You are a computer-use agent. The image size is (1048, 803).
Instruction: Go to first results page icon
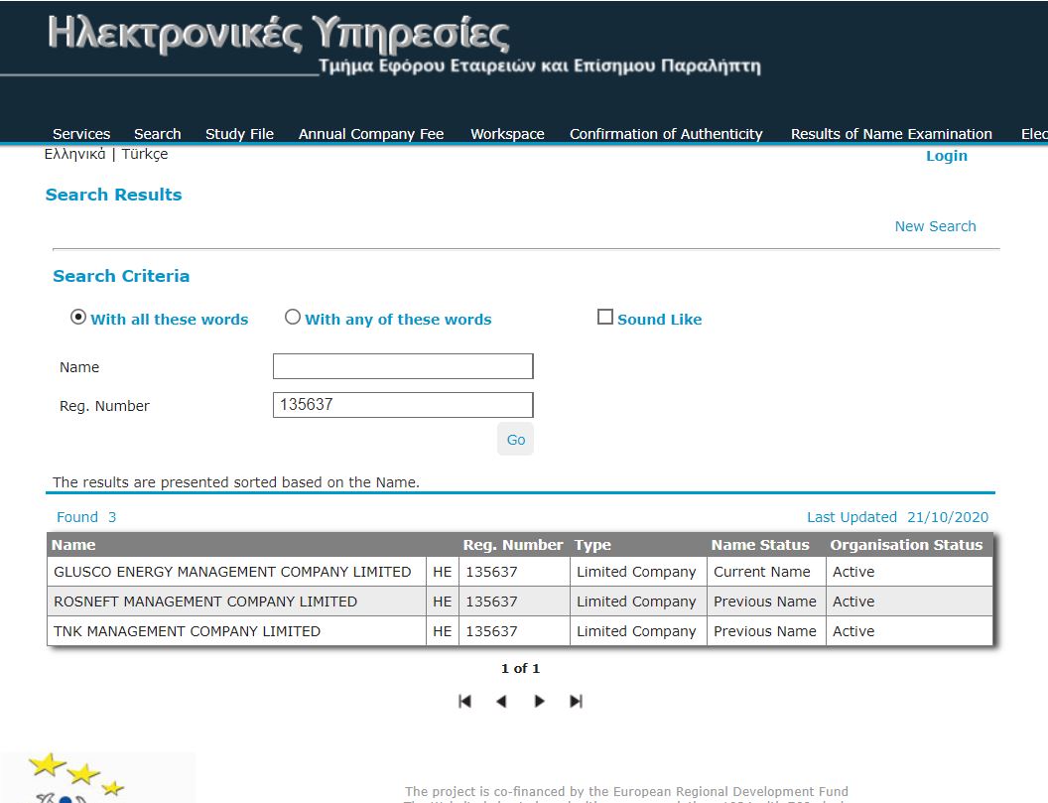(x=464, y=701)
